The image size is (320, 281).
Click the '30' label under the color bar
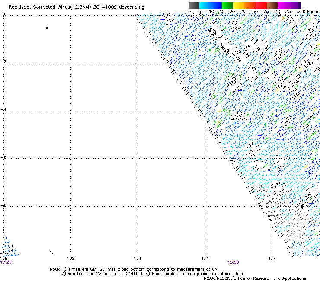coord(255,11)
